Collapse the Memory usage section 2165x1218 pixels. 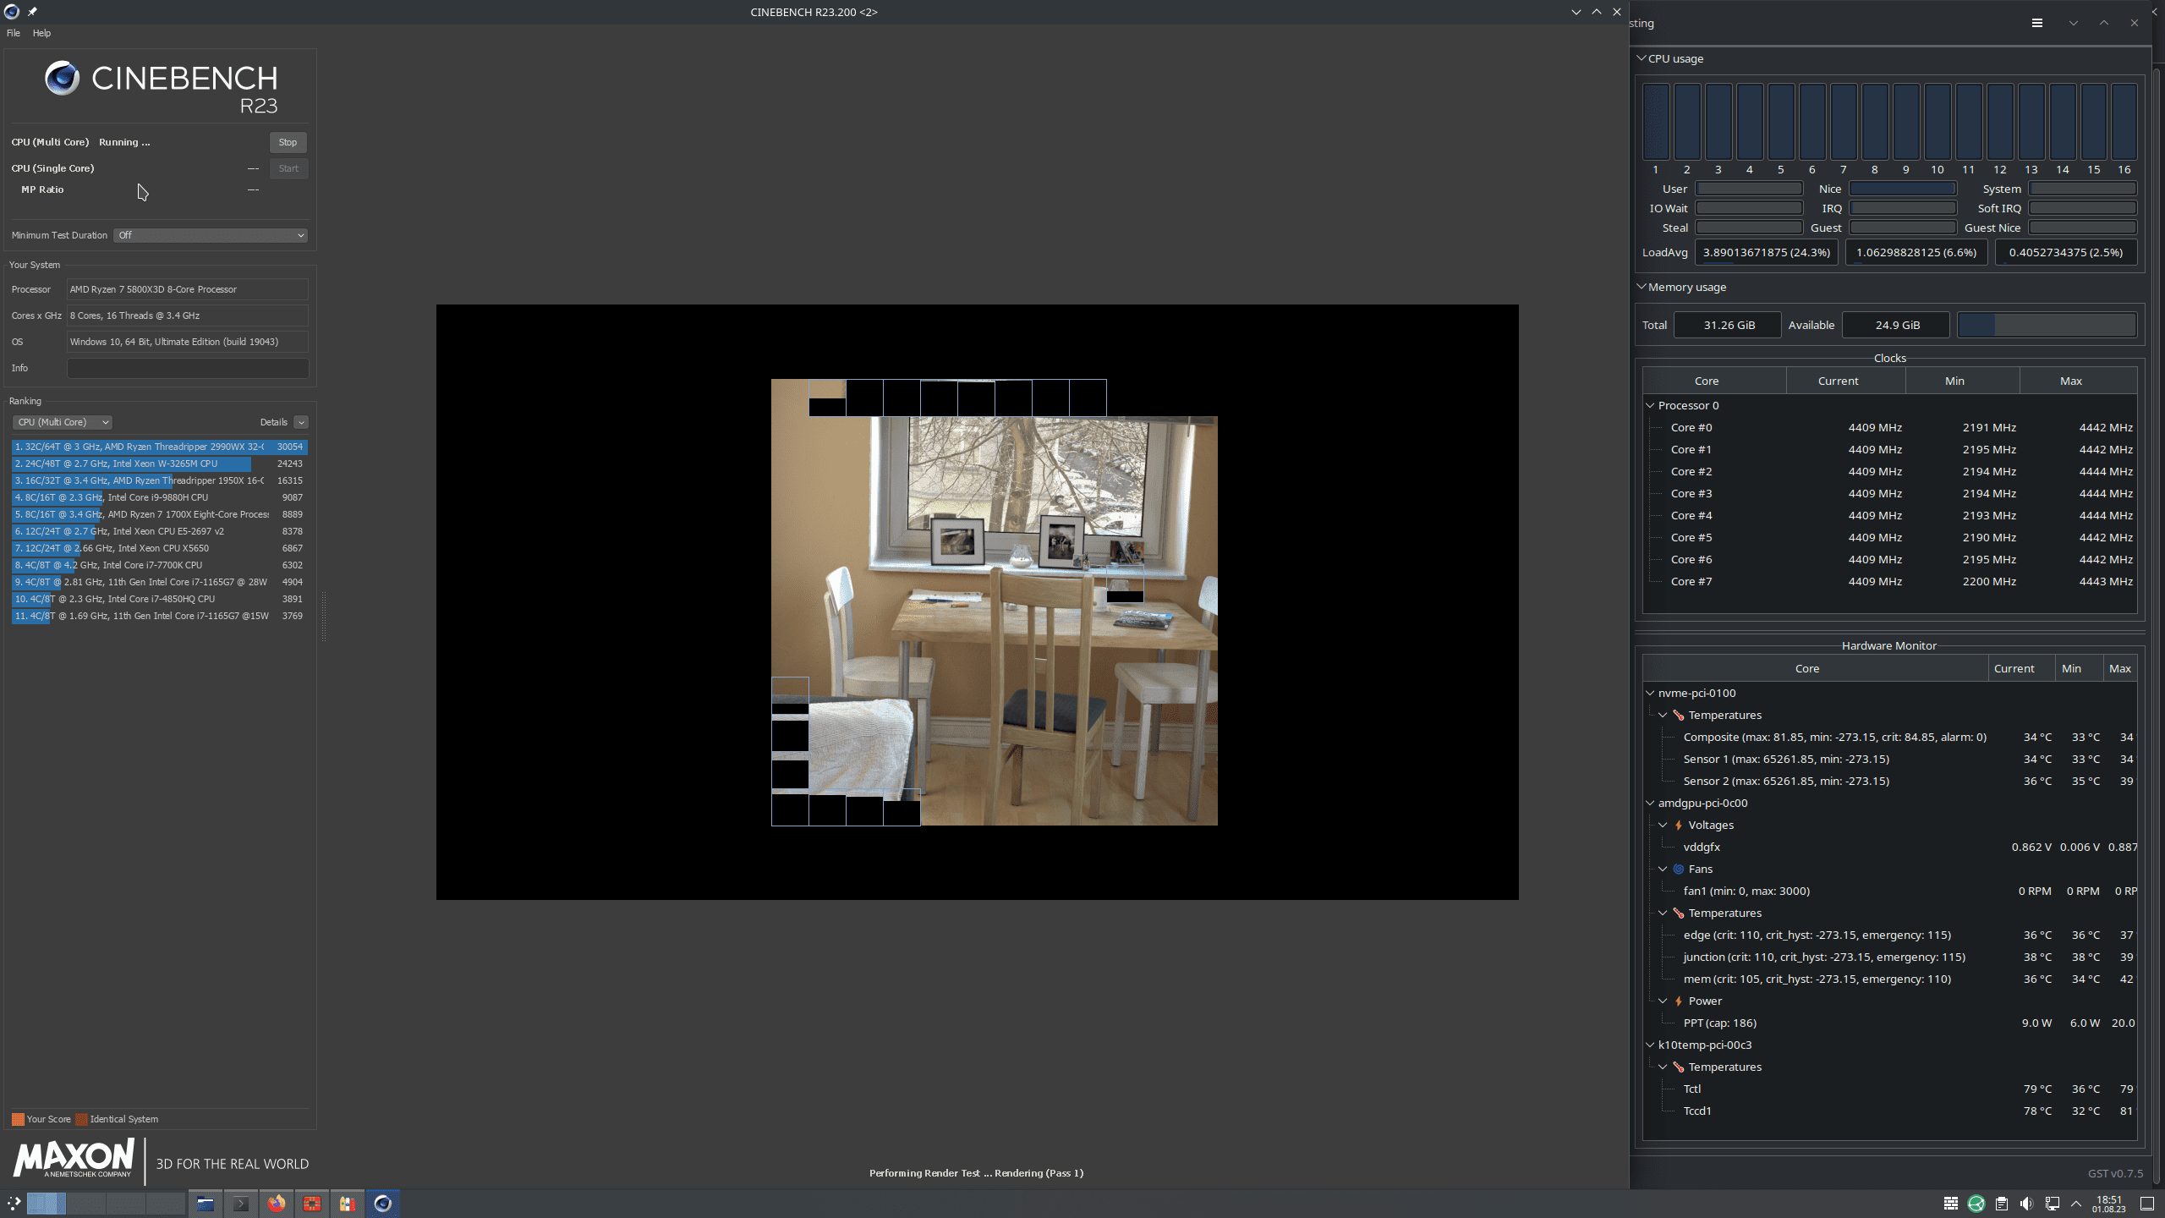coord(1641,287)
